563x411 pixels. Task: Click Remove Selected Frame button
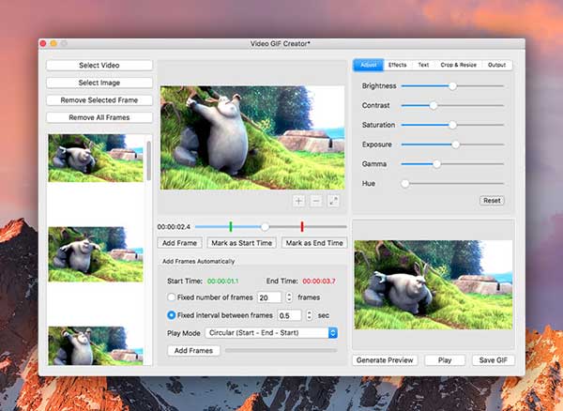(x=99, y=100)
